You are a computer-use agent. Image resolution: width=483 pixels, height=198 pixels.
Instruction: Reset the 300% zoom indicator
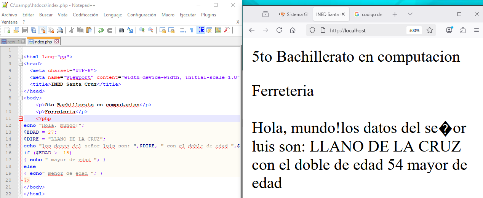click(x=414, y=30)
